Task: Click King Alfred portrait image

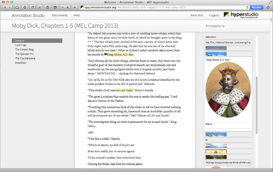Action: [228, 90]
